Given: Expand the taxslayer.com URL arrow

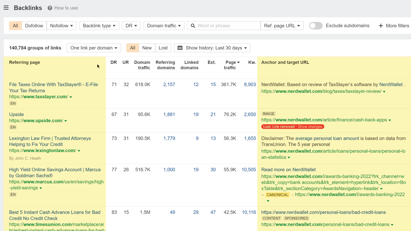Looking at the screenshot, I should coord(71,97).
